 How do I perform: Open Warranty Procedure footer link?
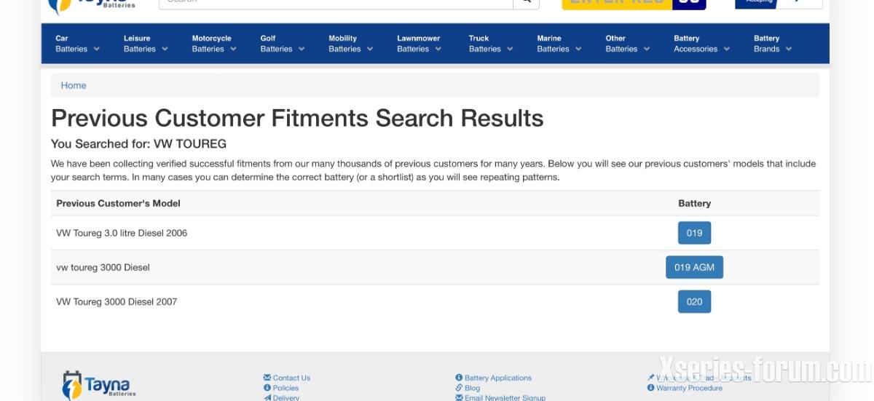(x=685, y=388)
